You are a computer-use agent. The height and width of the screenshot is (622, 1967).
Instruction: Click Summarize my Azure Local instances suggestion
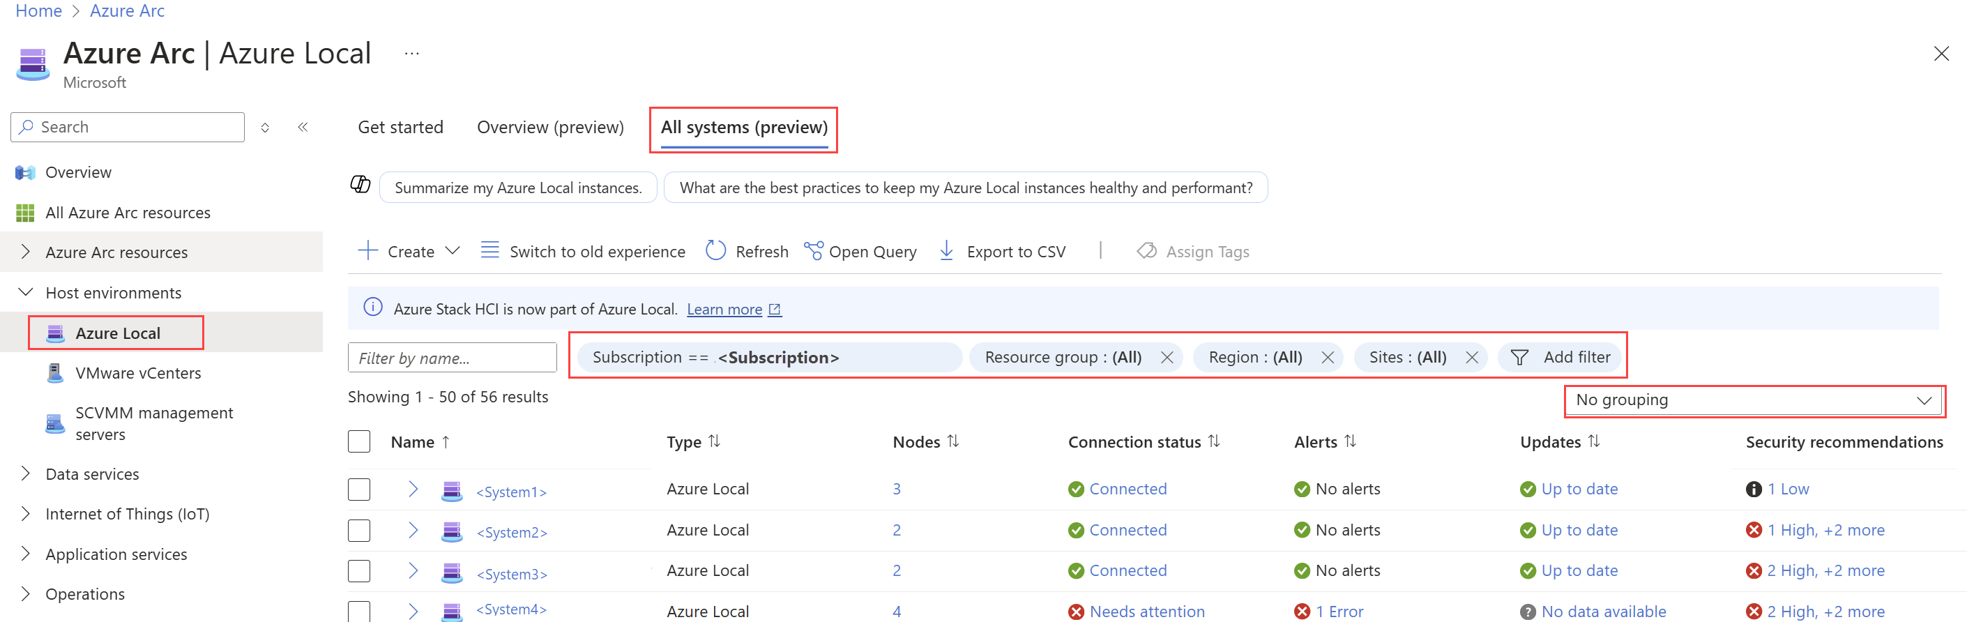pyautogui.click(x=517, y=188)
